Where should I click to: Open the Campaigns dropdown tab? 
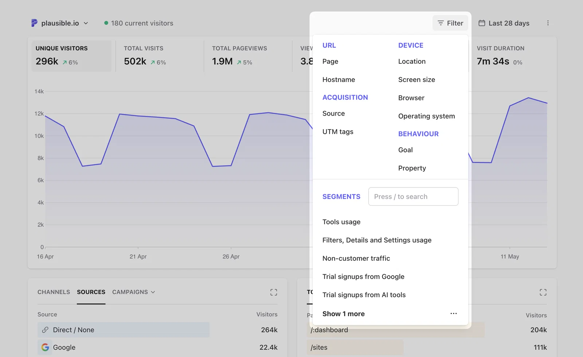coord(134,292)
